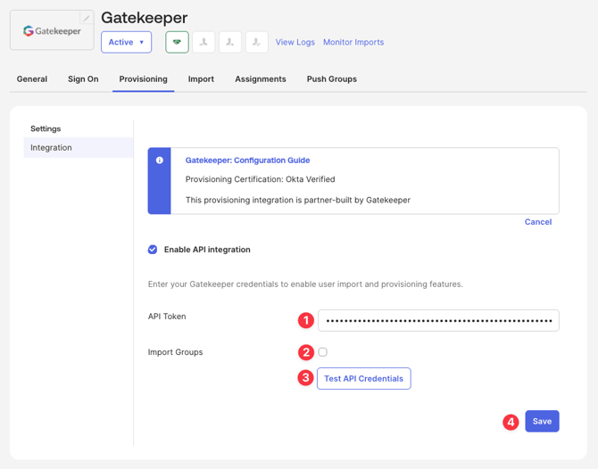Click the Gatekeeper app logo
Viewport: 598px width, 469px height.
52,31
